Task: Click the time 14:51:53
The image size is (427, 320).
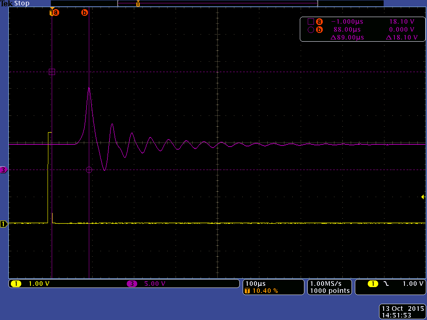Action: point(397,315)
